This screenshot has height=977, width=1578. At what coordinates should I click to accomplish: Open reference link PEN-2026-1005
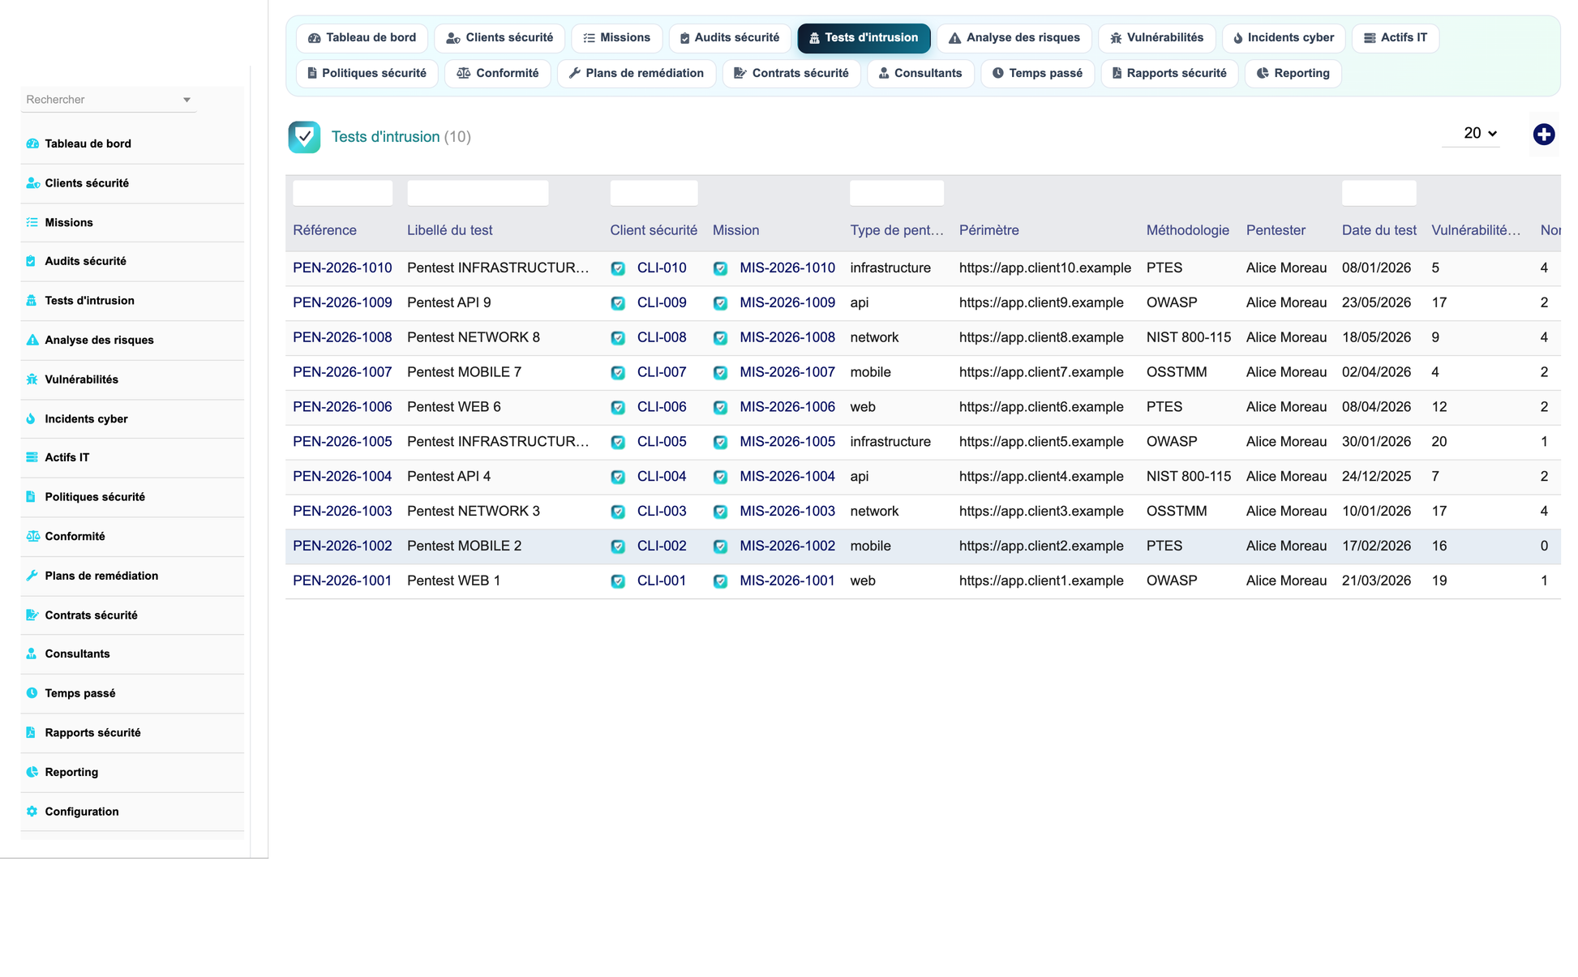[342, 441]
